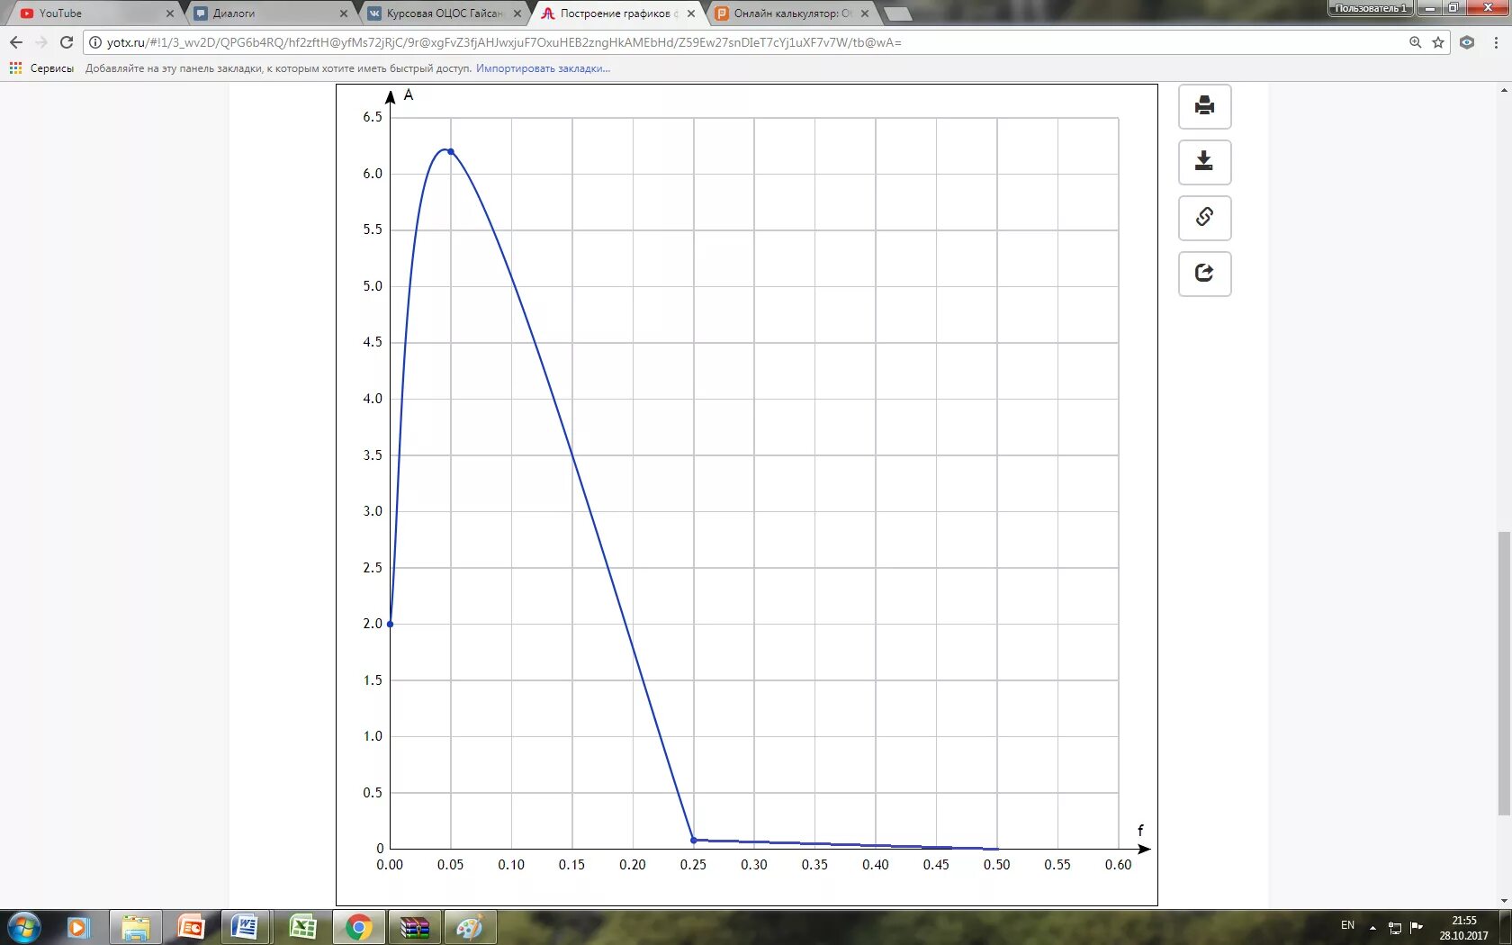Click the print graph icon
Screen dimensions: 1512x945
click(1204, 106)
